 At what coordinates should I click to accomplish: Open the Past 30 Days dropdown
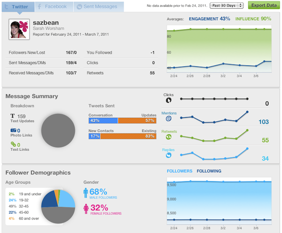[226, 5]
